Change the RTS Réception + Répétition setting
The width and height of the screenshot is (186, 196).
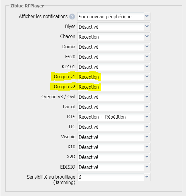point(110,117)
